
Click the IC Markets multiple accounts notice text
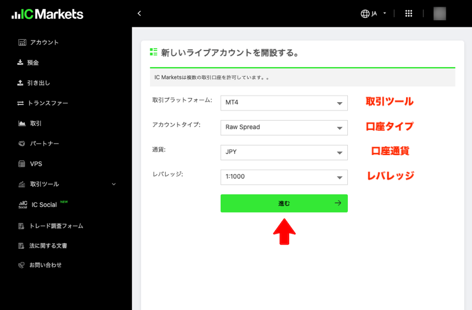coord(211,78)
